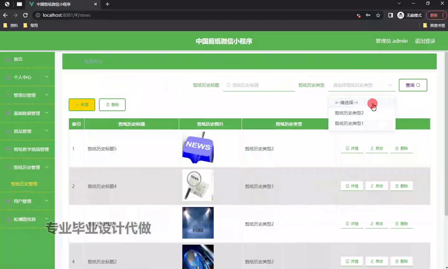Go back to the previous page
448x269 pixels.
[x=5, y=15]
